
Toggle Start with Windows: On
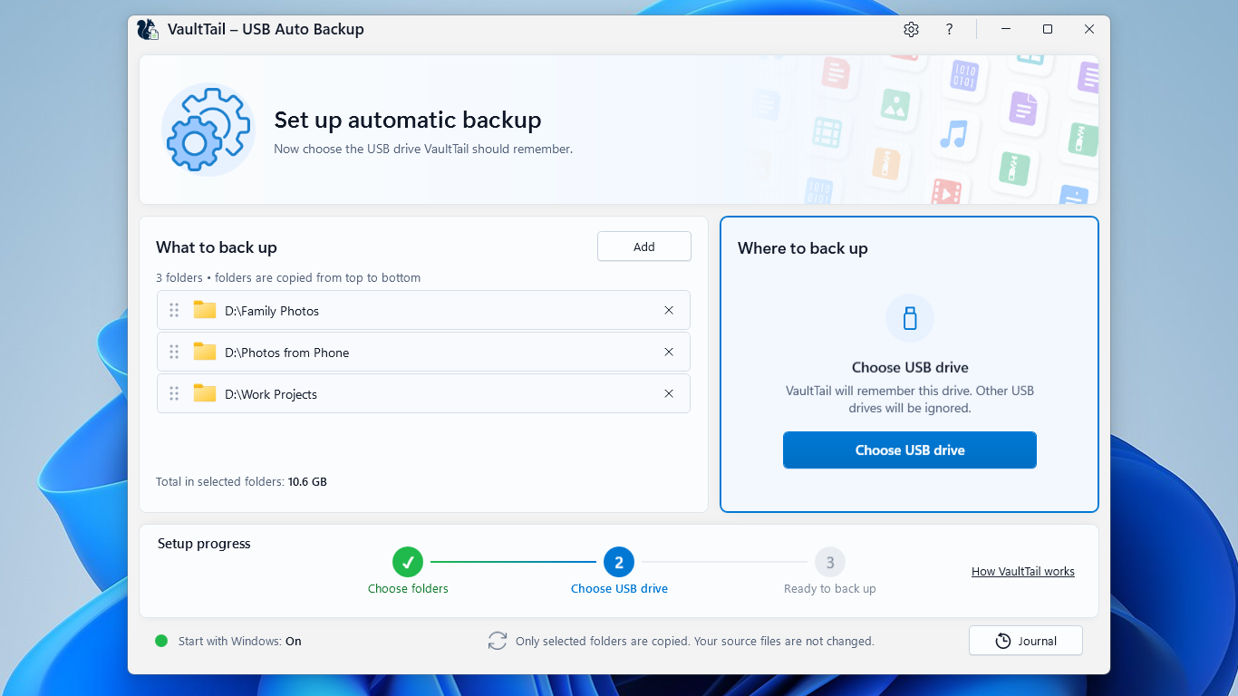(240, 641)
